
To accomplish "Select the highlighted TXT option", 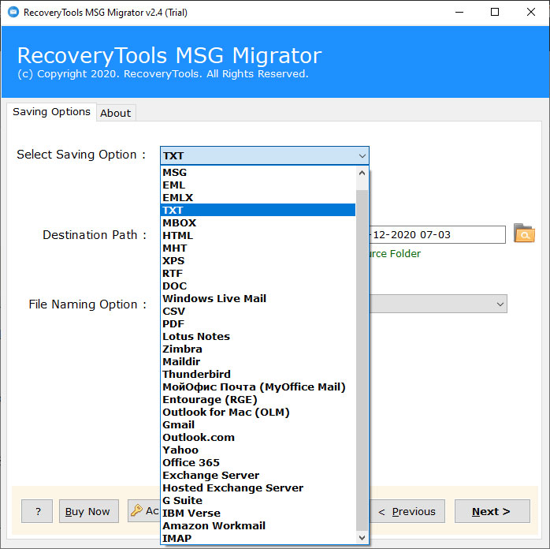I will (258, 211).
